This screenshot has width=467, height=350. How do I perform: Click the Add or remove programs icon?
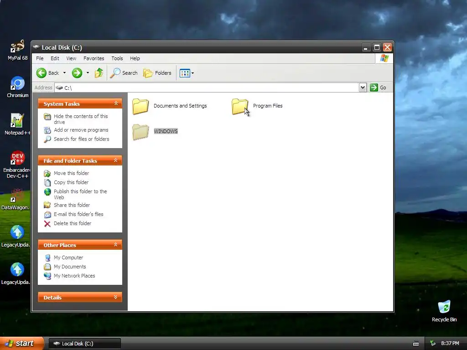coord(47,130)
